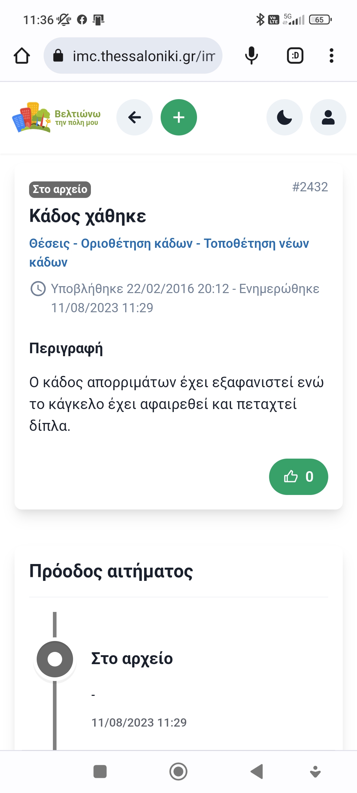The image size is (357, 793).
Task: Tap the microphone voice search icon
Action: pos(251,56)
